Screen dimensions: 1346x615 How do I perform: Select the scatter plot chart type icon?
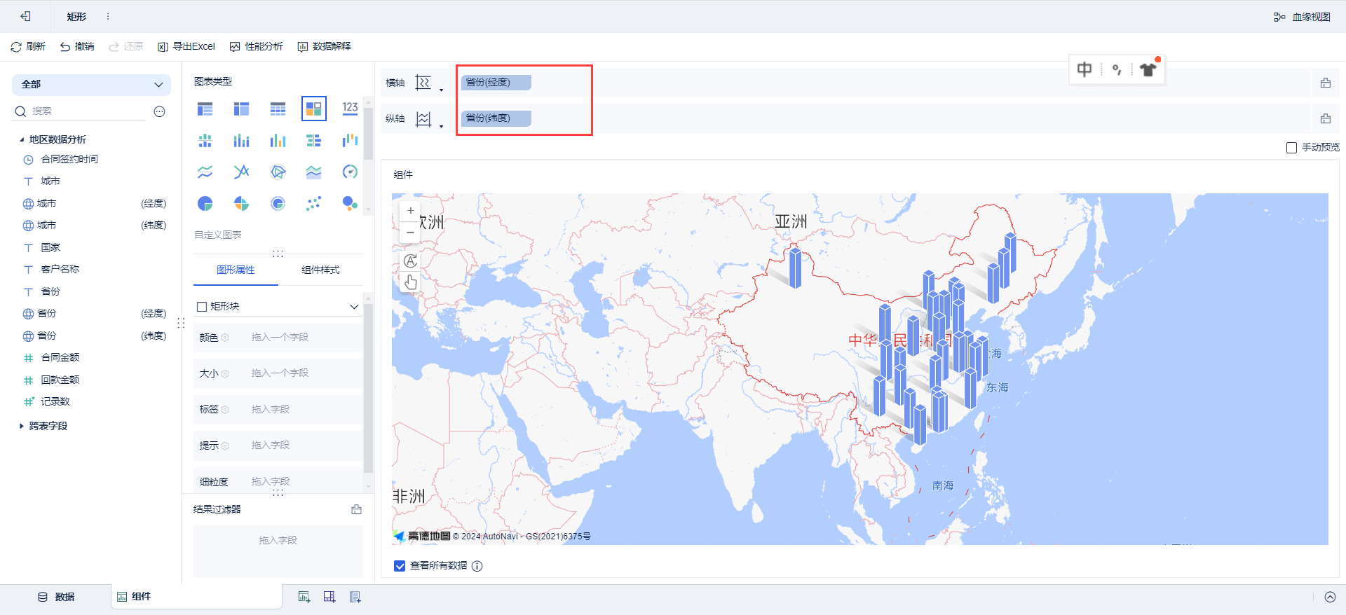pos(313,204)
